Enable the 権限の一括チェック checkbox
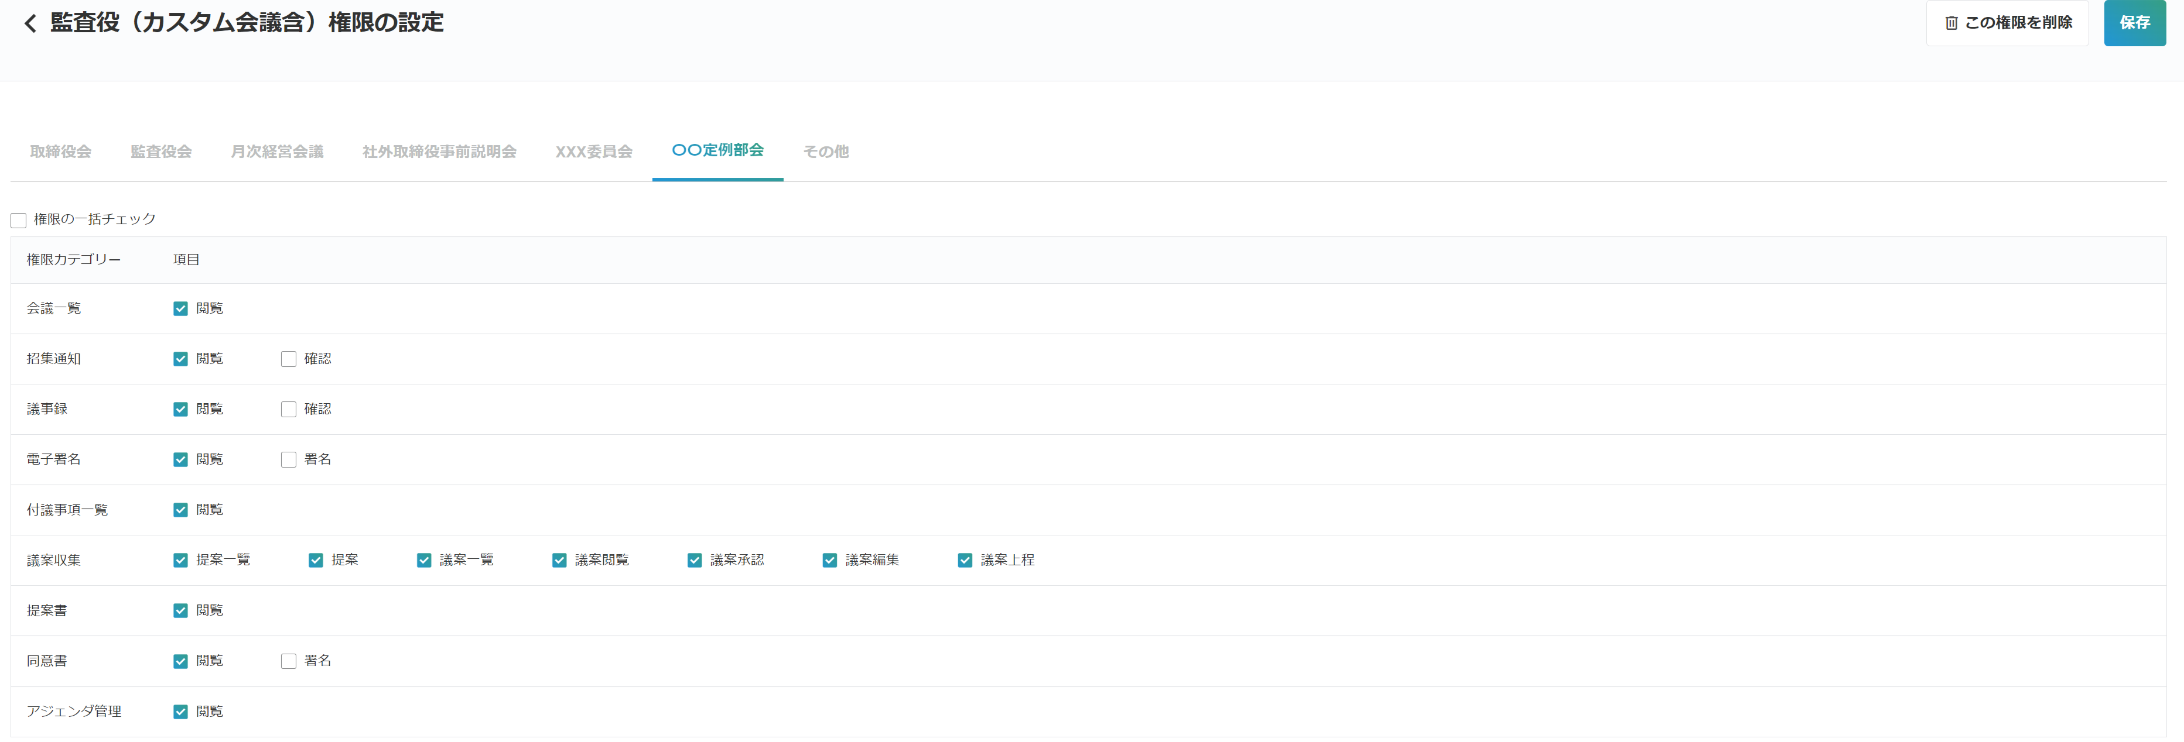2184x742 pixels. pyautogui.click(x=19, y=220)
